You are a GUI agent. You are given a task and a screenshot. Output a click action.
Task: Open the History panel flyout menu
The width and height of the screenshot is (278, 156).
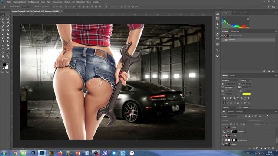click(x=276, y=31)
